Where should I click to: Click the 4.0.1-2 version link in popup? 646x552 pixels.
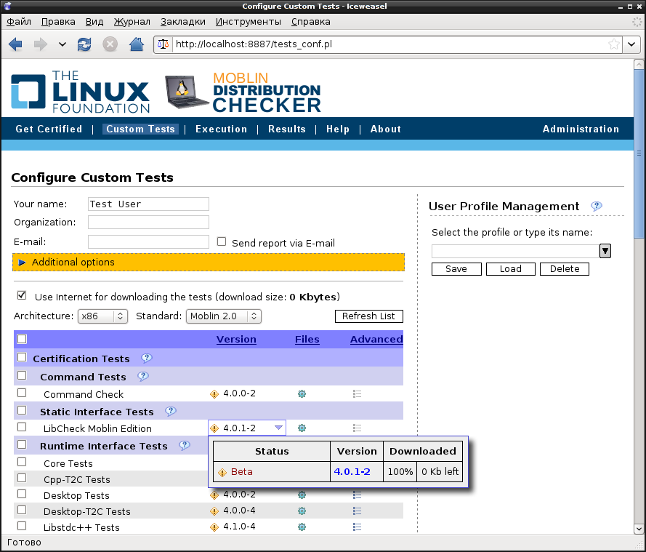pos(352,471)
